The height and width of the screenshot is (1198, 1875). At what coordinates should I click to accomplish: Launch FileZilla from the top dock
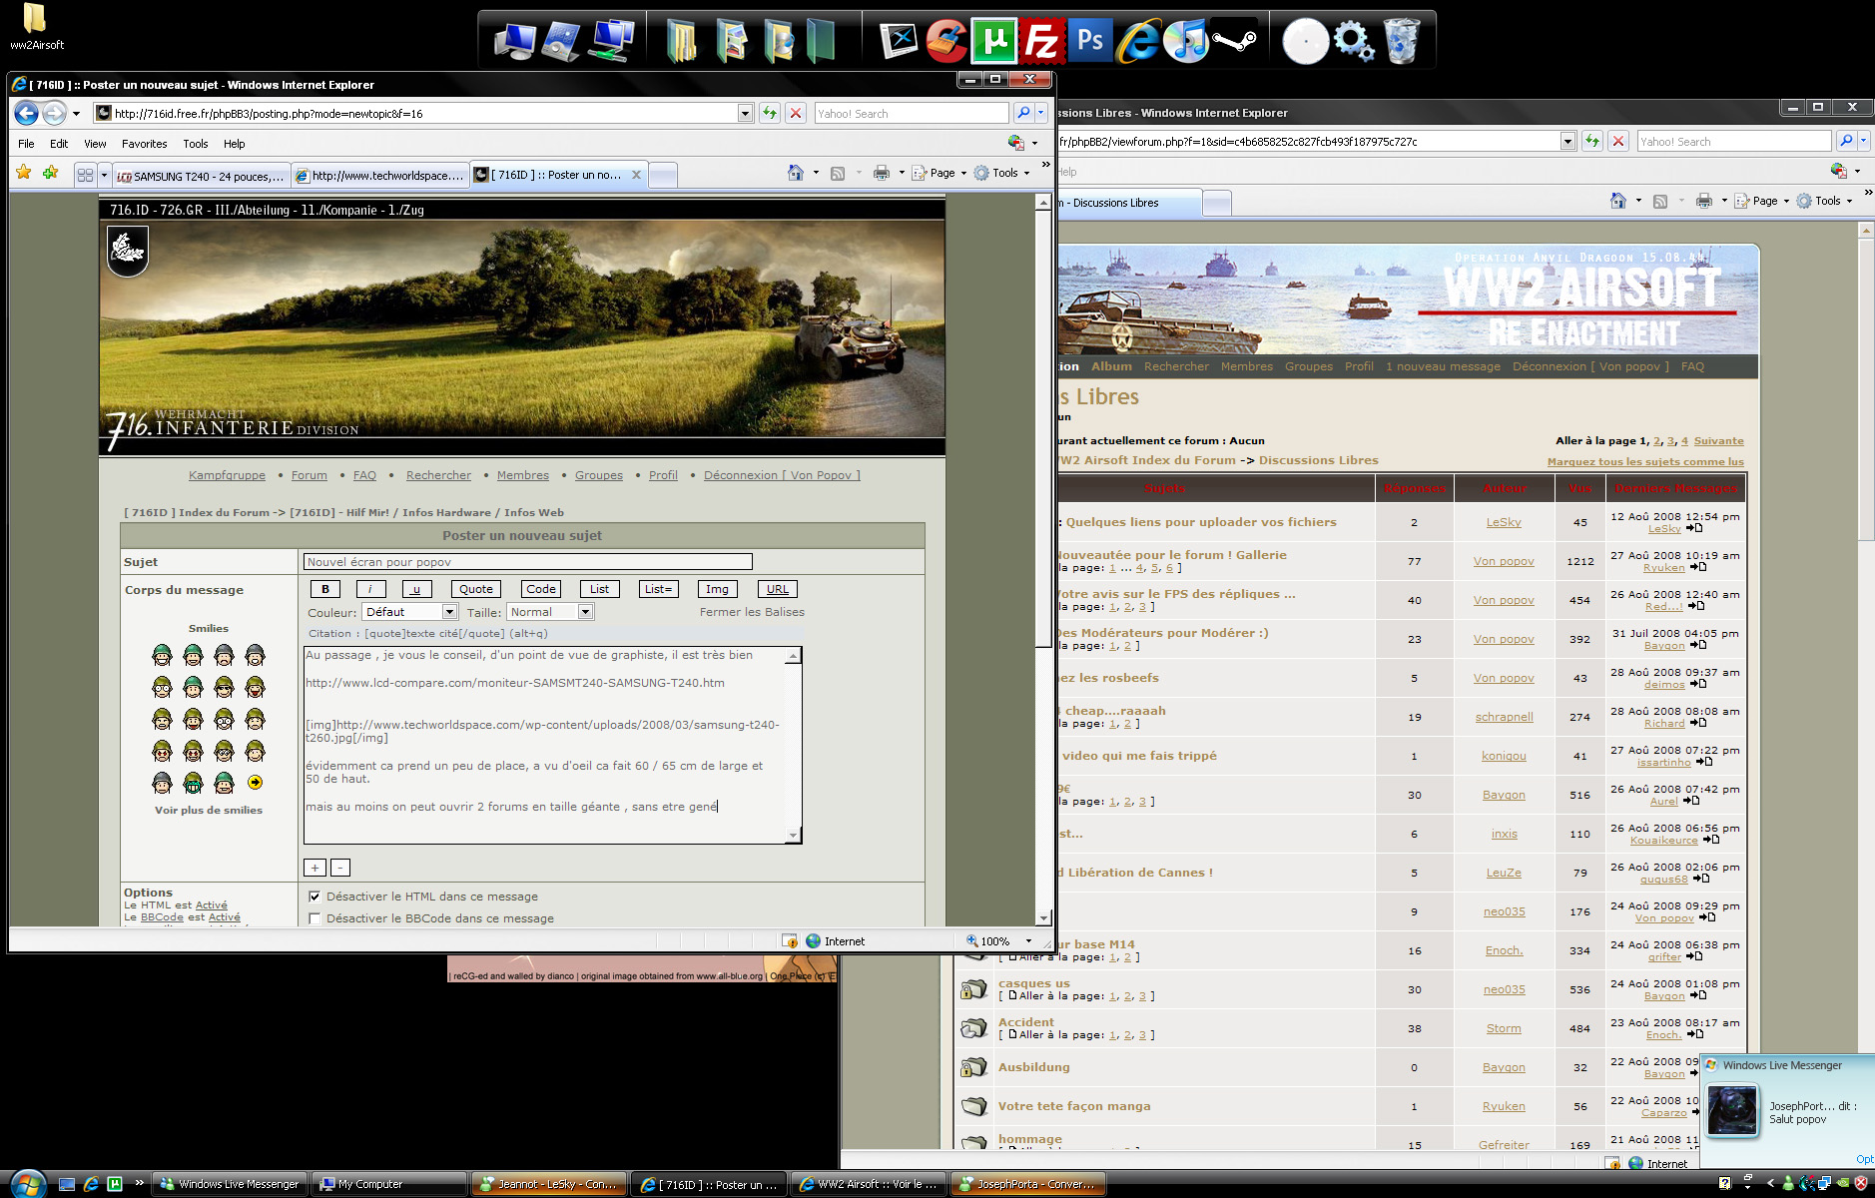1042,41
